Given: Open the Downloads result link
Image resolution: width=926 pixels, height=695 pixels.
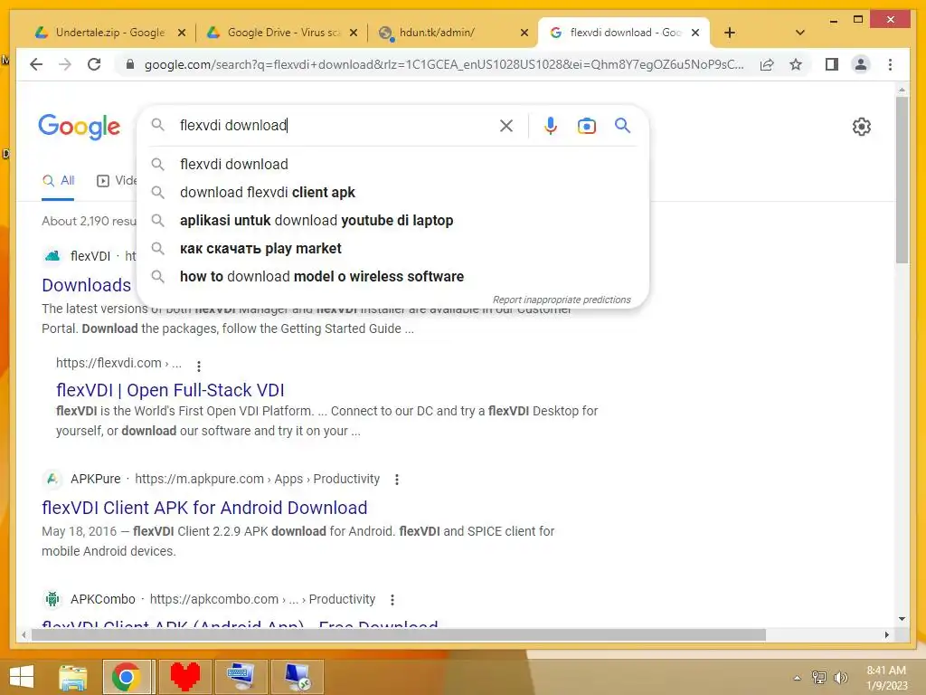Looking at the screenshot, I should [x=86, y=285].
